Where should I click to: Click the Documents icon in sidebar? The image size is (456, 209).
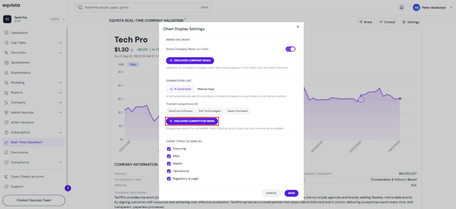[x=6, y=152]
